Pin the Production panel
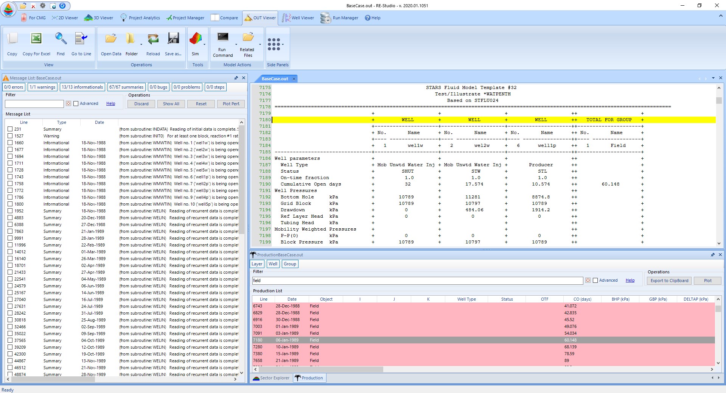Image resolution: width=726 pixels, height=393 pixels. click(713, 255)
